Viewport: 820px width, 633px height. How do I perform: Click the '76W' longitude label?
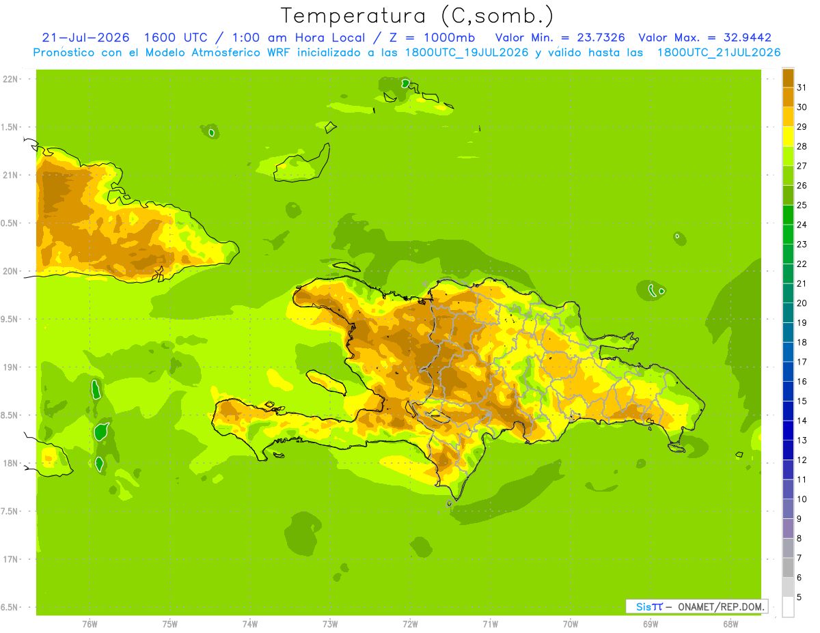(x=89, y=623)
